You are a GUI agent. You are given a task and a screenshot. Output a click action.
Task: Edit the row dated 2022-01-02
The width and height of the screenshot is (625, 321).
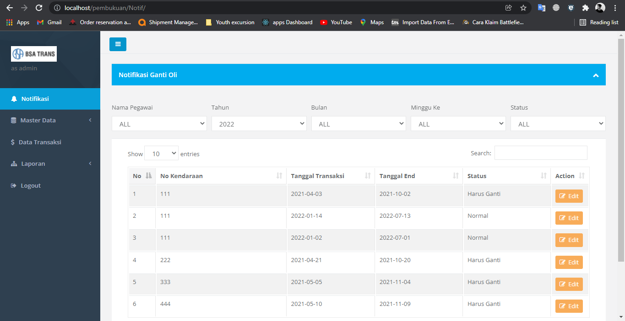(569, 240)
